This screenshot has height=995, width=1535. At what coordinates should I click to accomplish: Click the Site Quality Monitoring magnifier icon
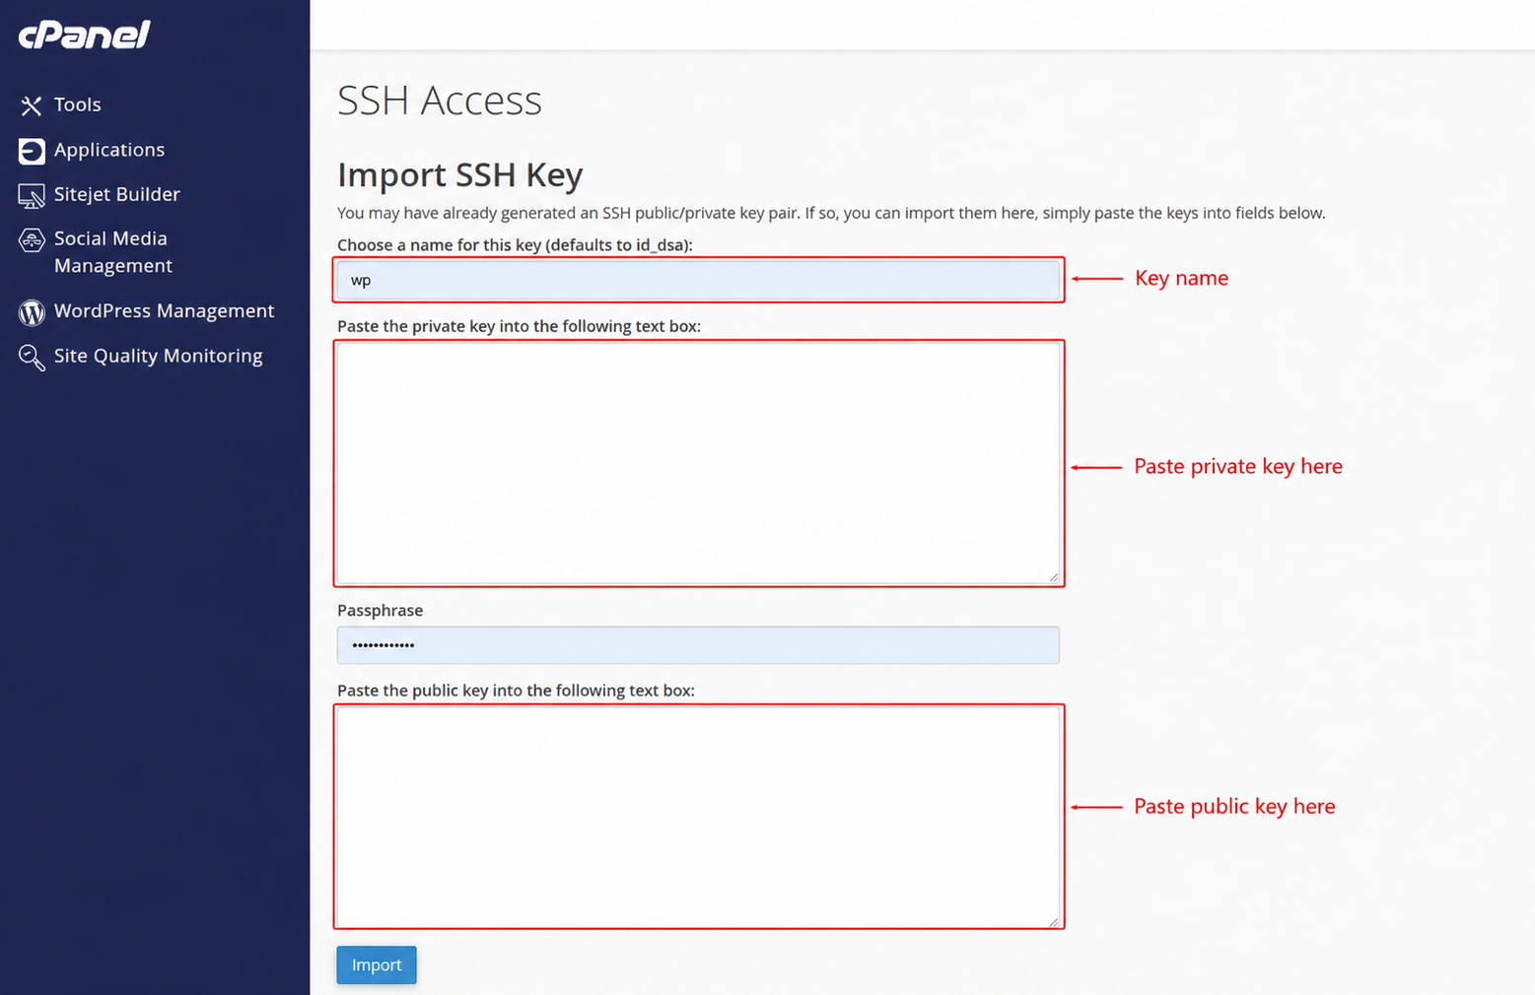[x=32, y=358]
